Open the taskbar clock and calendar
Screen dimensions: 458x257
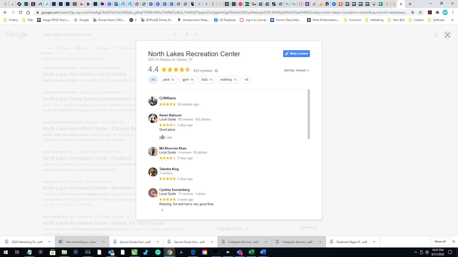click(438, 252)
